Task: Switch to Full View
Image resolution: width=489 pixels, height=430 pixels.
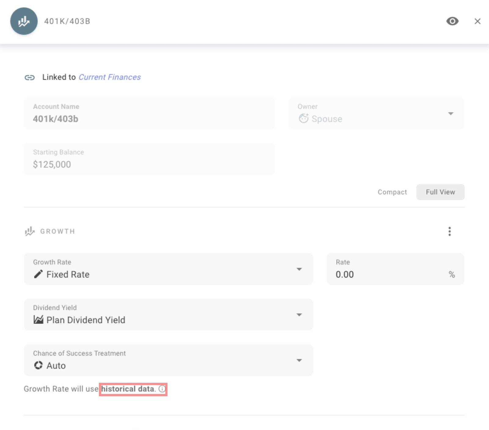Action: pyautogui.click(x=440, y=192)
